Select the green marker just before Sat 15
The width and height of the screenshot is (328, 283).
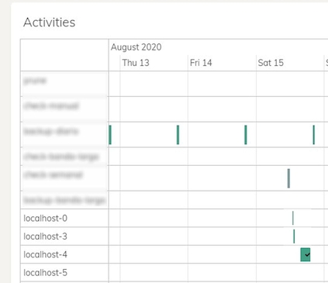point(246,135)
